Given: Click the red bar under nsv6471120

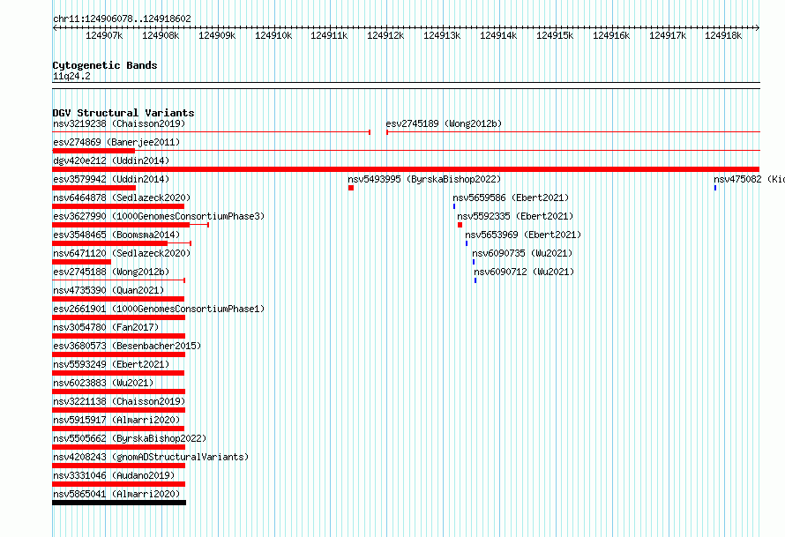Looking at the screenshot, I should 82,262.
